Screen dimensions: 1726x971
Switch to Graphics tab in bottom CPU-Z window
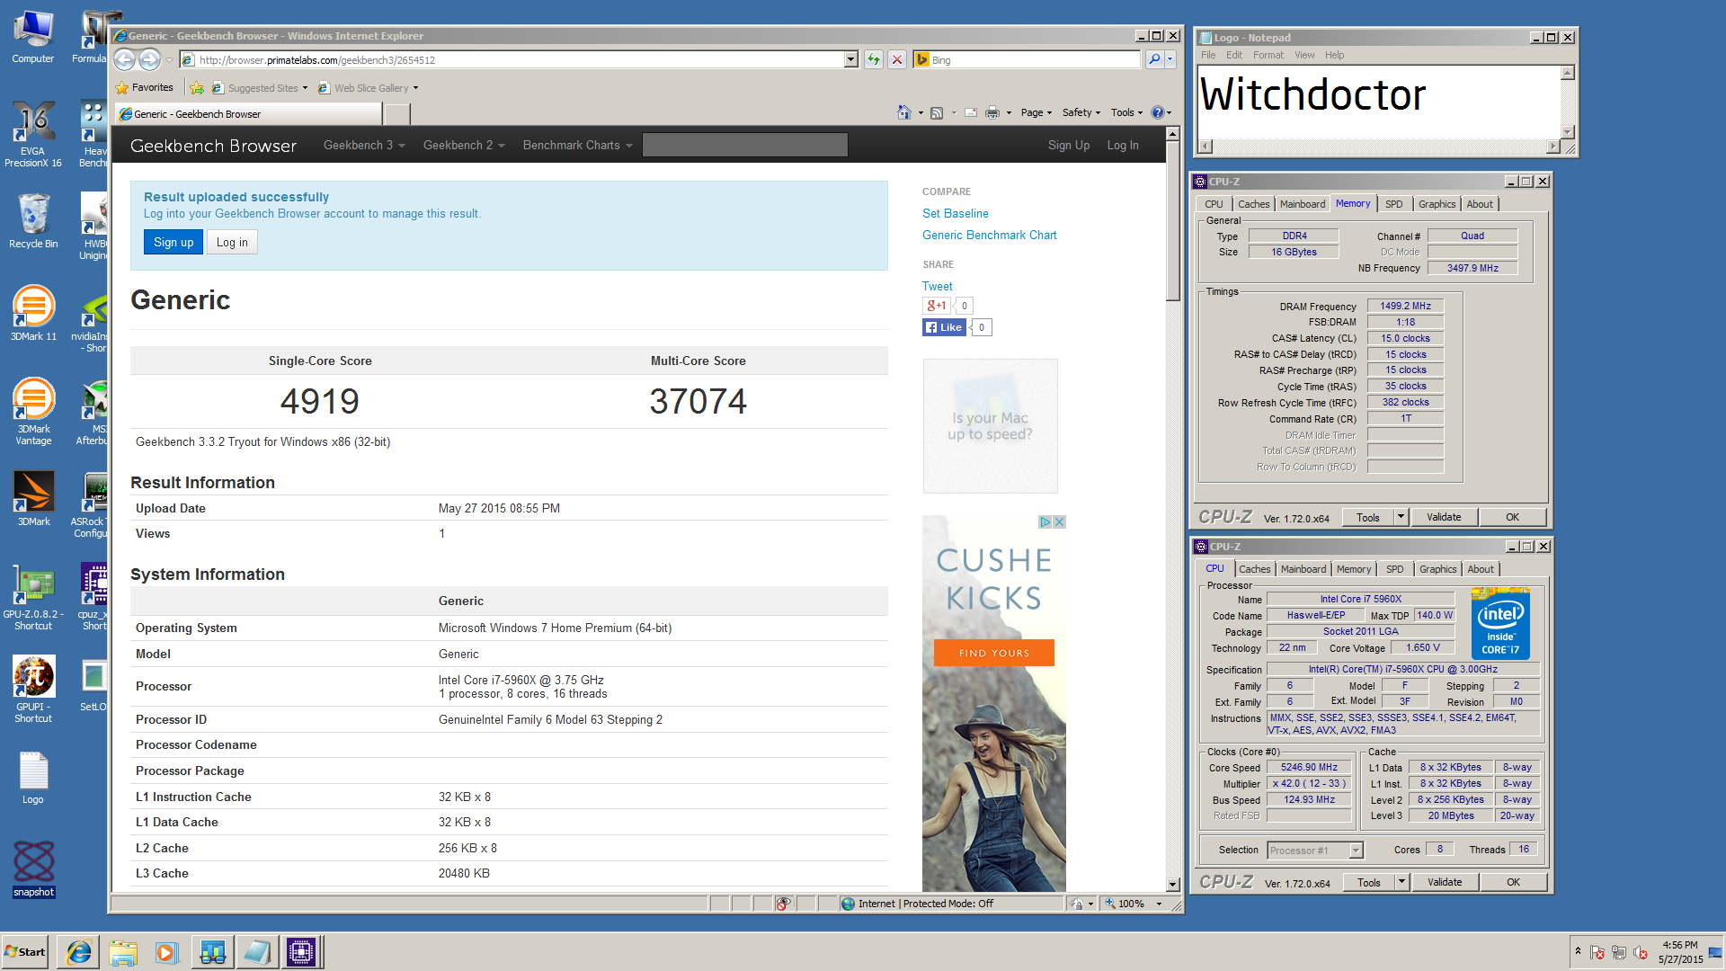pyautogui.click(x=1437, y=569)
